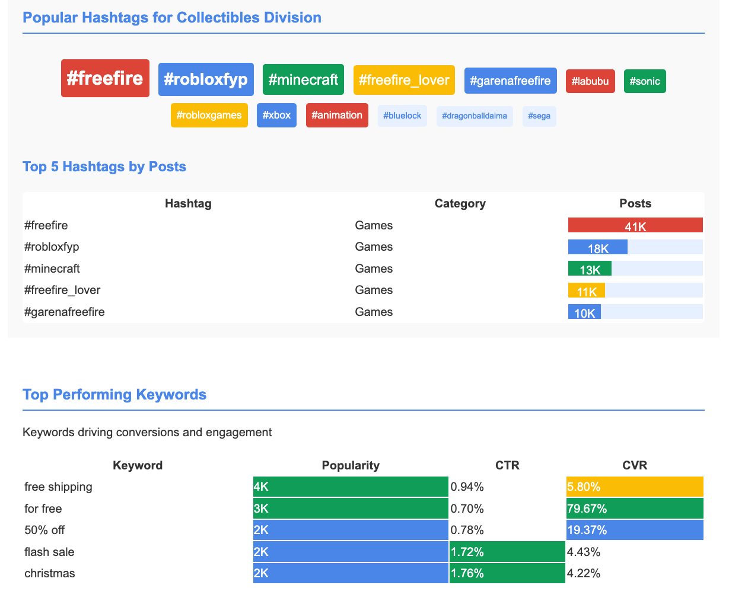Select the #robloxfyp hashtag tag
Viewport: 729px width, 601px height.
(x=206, y=79)
